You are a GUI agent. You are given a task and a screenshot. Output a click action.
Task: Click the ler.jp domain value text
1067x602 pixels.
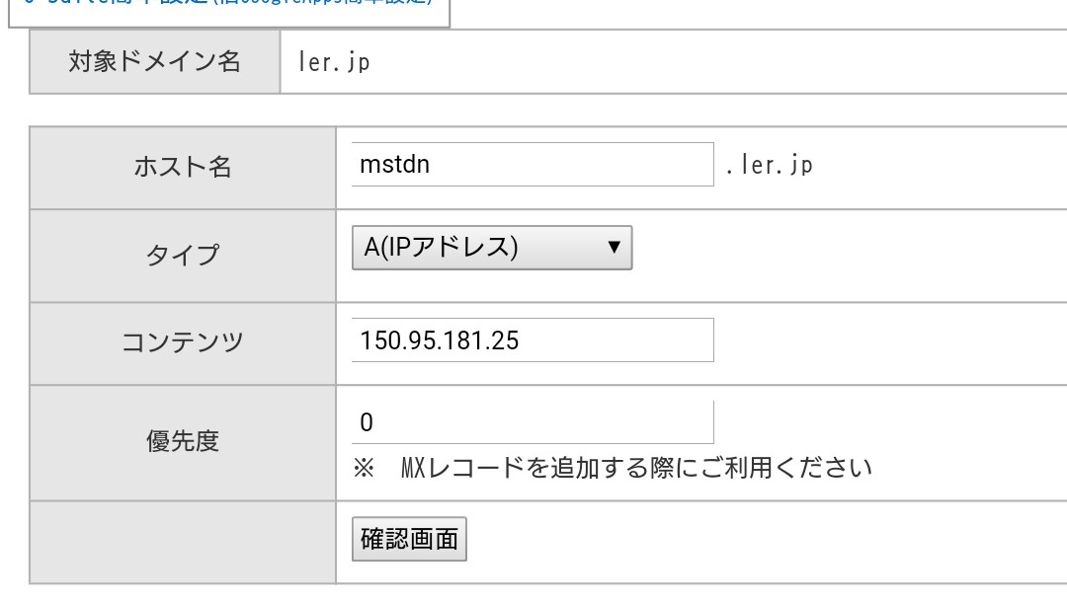coord(334,62)
